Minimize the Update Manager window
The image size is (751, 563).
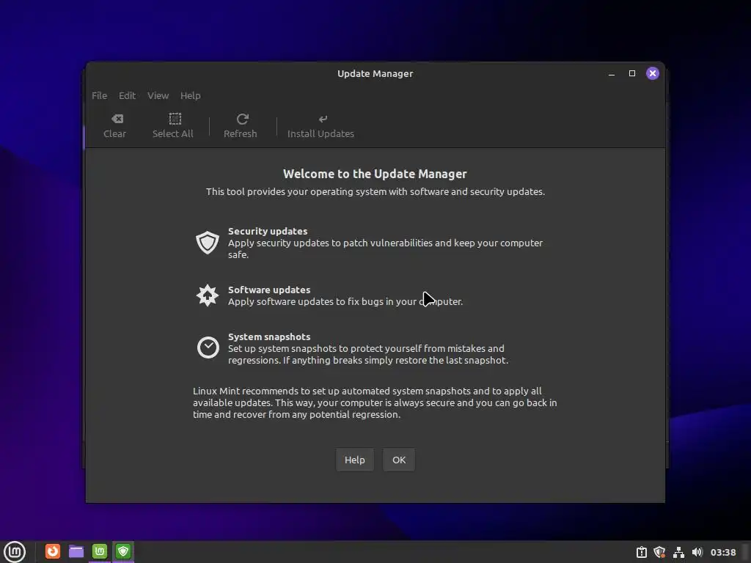tap(612, 74)
